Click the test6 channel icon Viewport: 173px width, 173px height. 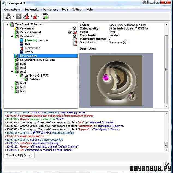17,91
